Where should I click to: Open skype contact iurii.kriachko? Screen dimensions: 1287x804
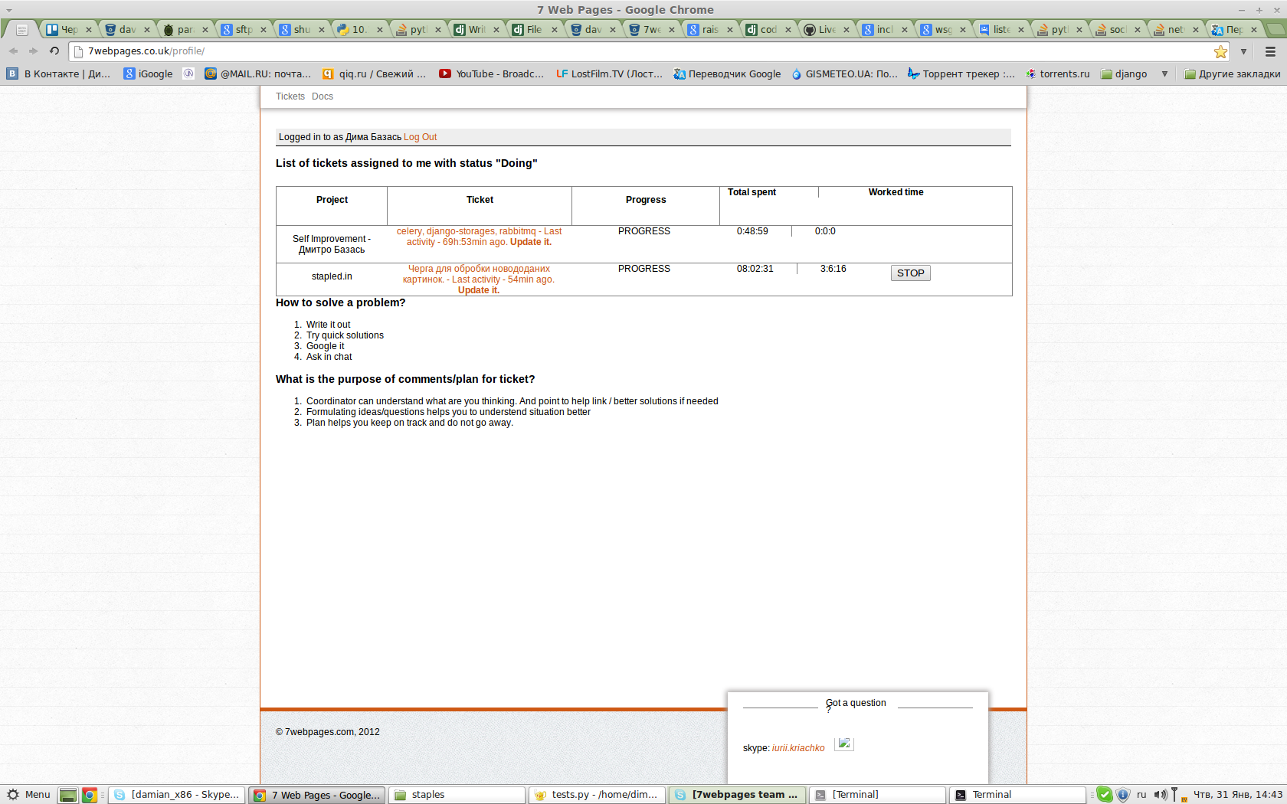(x=798, y=748)
